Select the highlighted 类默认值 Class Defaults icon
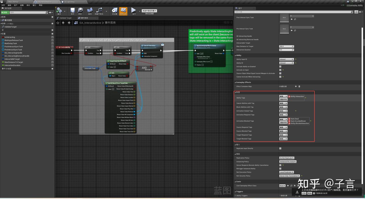The height and width of the screenshot is (199, 365). click(x=124, y=11)
